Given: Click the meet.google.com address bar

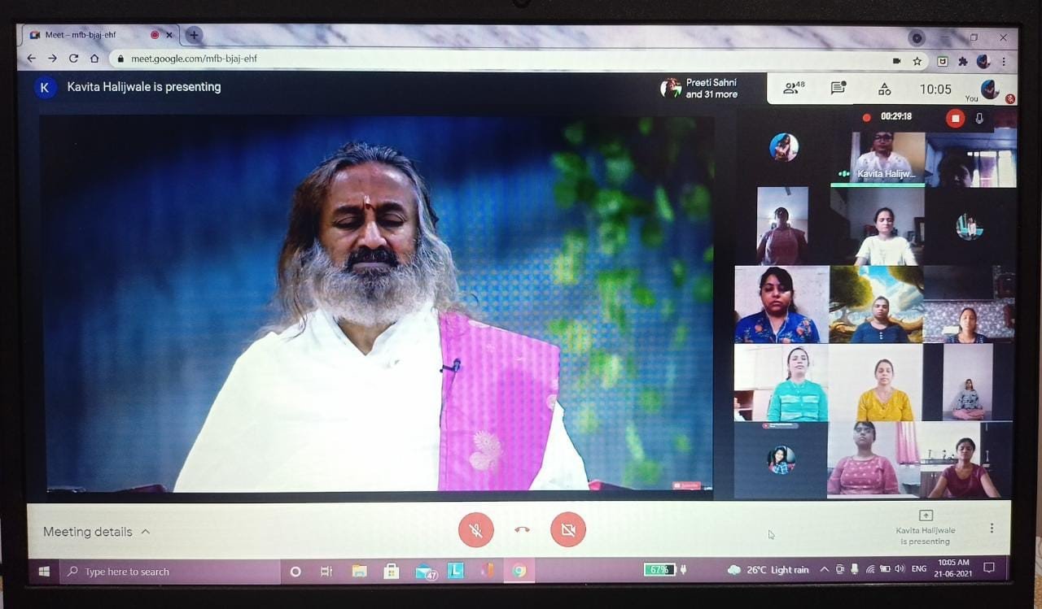Looking at the screenshot, I should point(497,59).
